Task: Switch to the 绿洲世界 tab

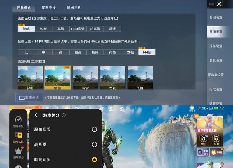Action: coord(74,8)
